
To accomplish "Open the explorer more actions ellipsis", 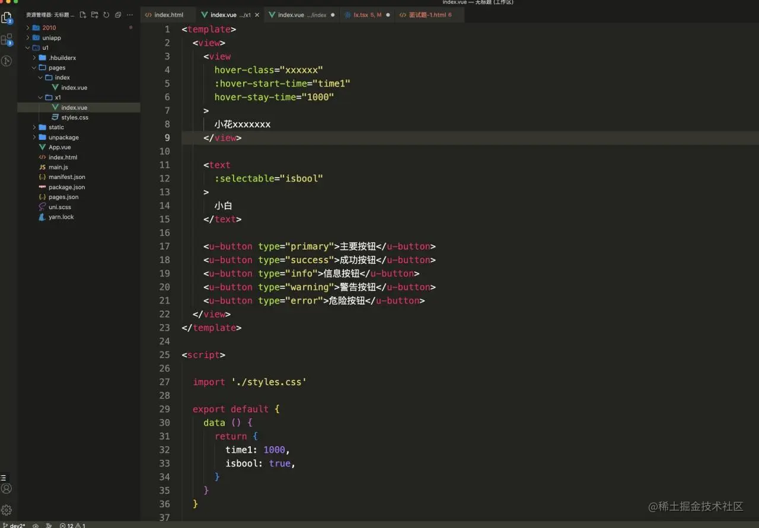I will 130,15.
